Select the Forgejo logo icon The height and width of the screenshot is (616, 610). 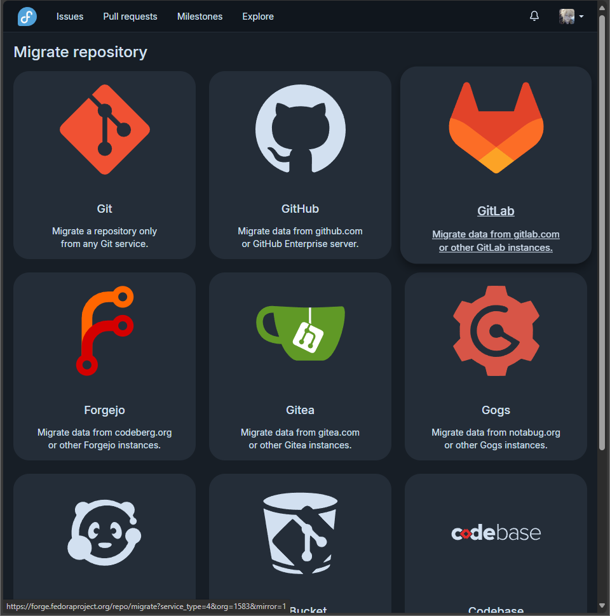tap(104, 330)
